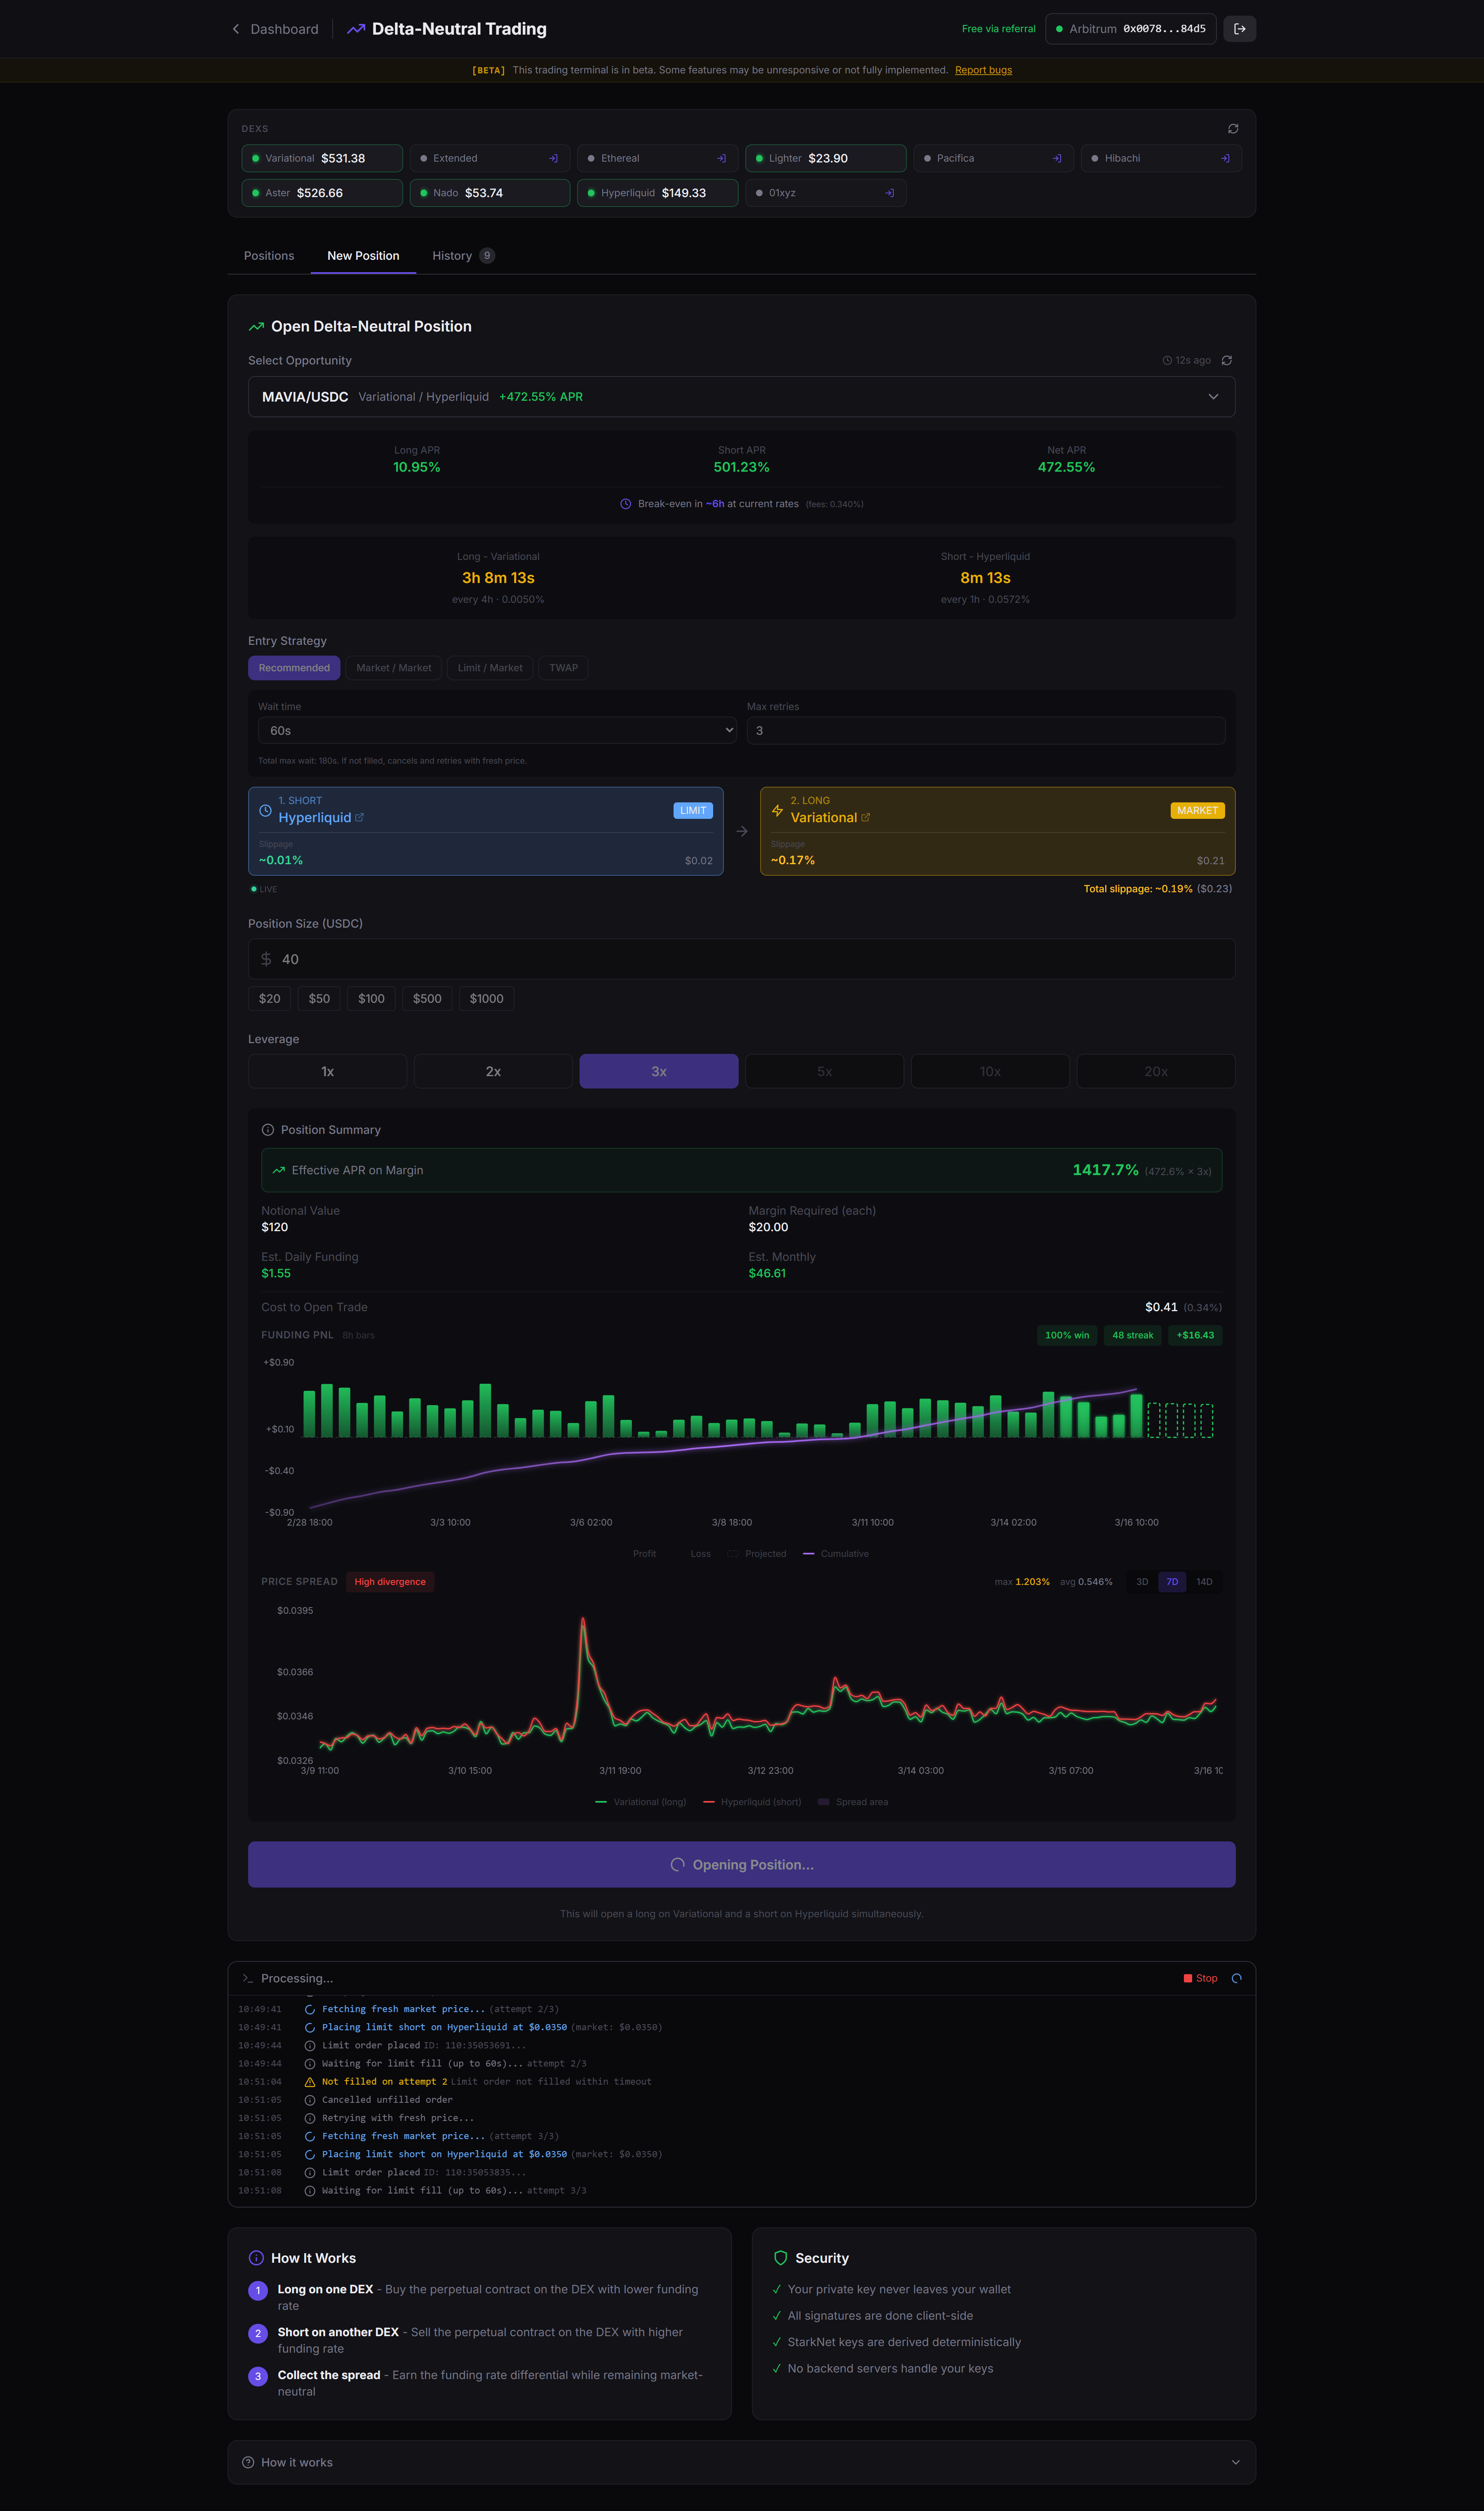Viewport: 1484px width, 2511px height.
Task: Click the Report bugs link
Action: 983,70
